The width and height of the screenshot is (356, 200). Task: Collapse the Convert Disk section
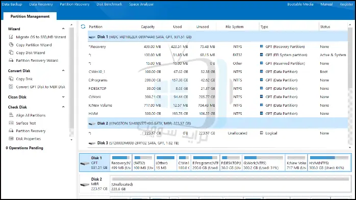(x=63, y=70)
